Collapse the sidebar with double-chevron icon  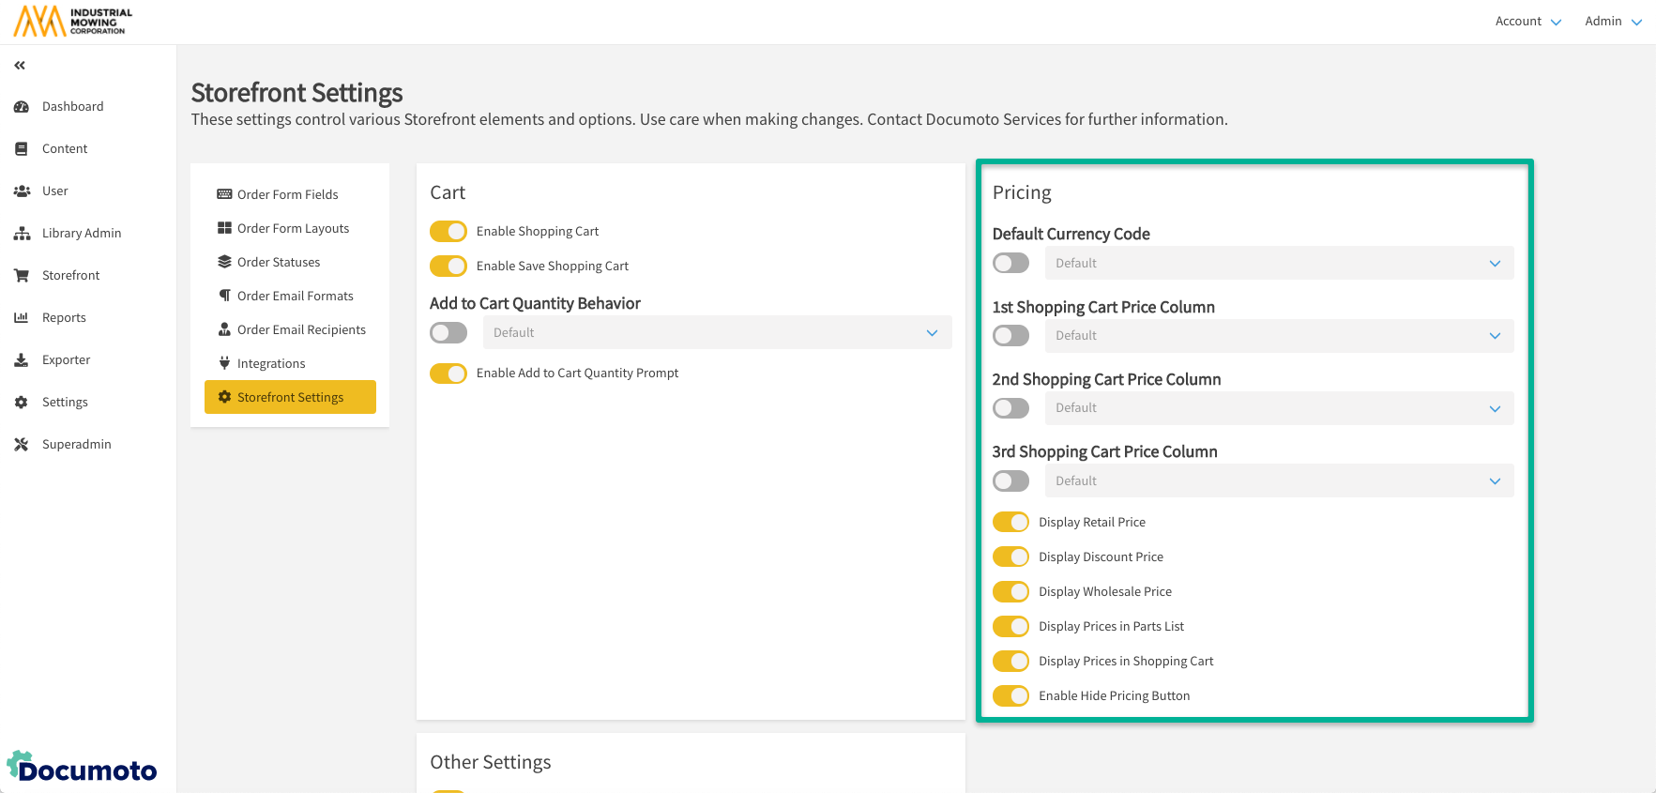click(x=20, y=66)
